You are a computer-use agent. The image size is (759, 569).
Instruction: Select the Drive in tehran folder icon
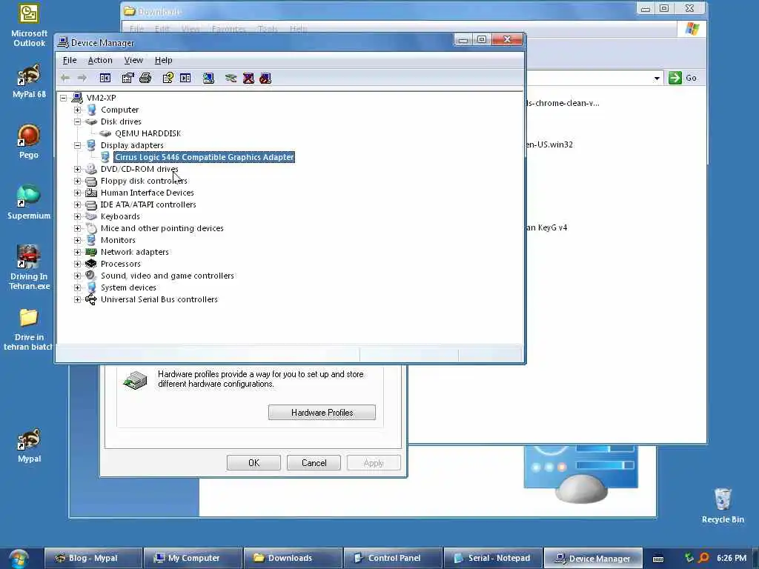tap(29, 330)
